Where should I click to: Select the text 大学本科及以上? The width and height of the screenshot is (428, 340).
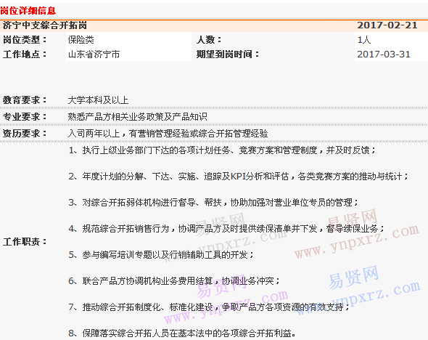(98, 100)
